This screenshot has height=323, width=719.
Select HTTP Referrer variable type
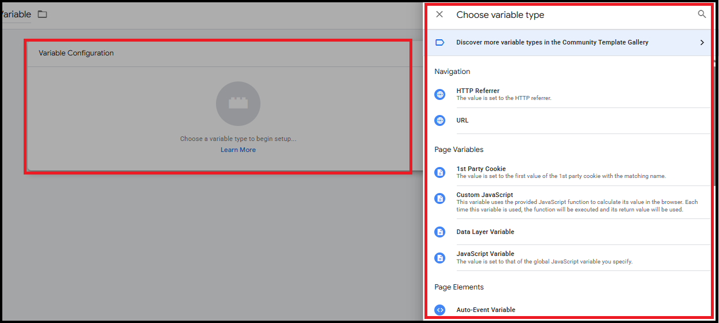pos(478,91)
